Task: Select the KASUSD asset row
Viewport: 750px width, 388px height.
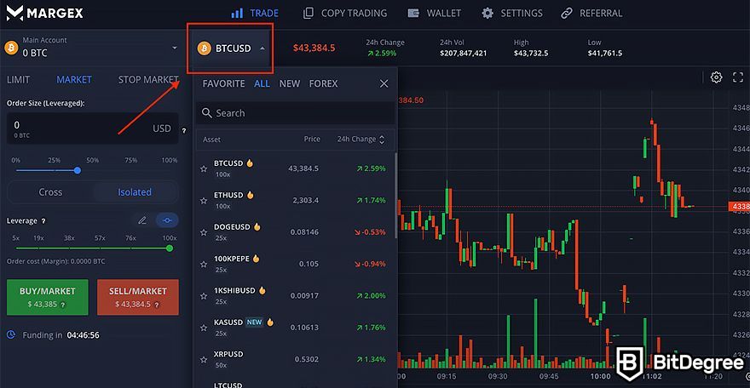Action: pyautogui.click(x=295, y=328)
